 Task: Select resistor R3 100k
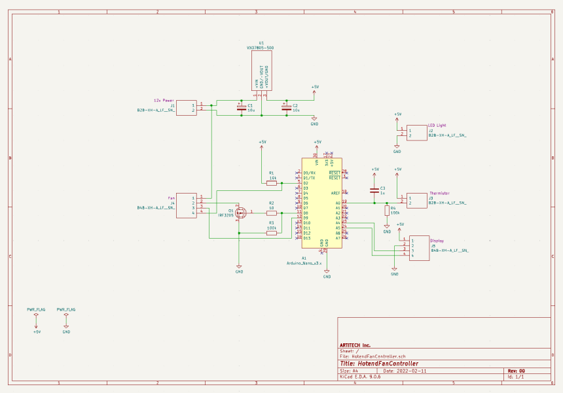(272, 233)
